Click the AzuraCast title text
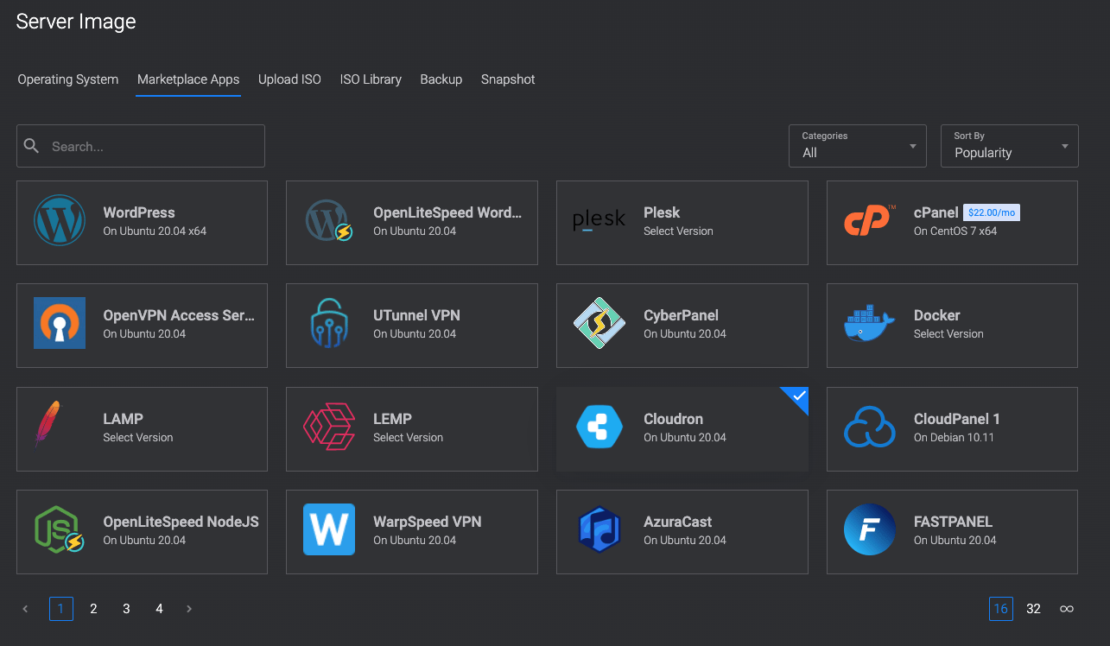The height and width of the screenshot is (646, 1110). coord(678,522)
